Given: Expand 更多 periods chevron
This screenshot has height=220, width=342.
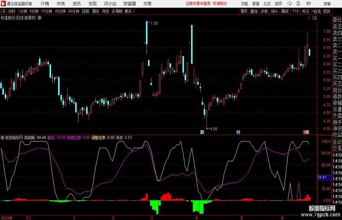Looking at the screenshot, I should pos(134,11).
